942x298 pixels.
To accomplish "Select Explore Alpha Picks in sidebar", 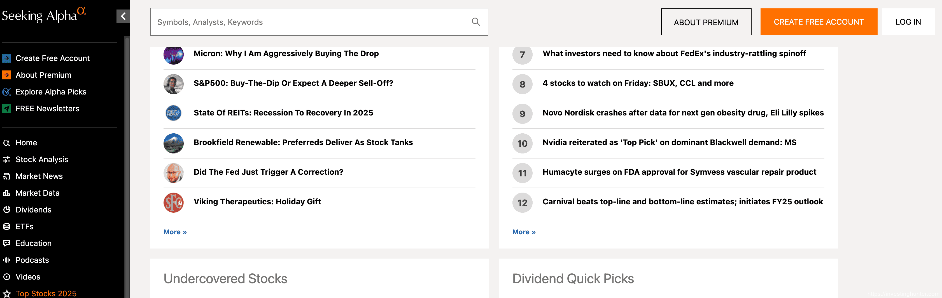I will pos(51,92).
